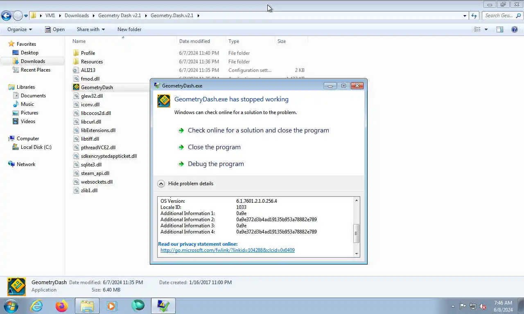The image size is (524, 314).
Task: Open the Organize menu
Action: (20, 29)
